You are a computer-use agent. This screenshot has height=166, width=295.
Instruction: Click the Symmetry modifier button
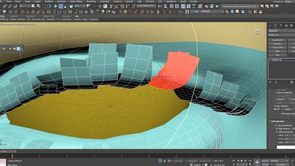click(x=277, y=44)
